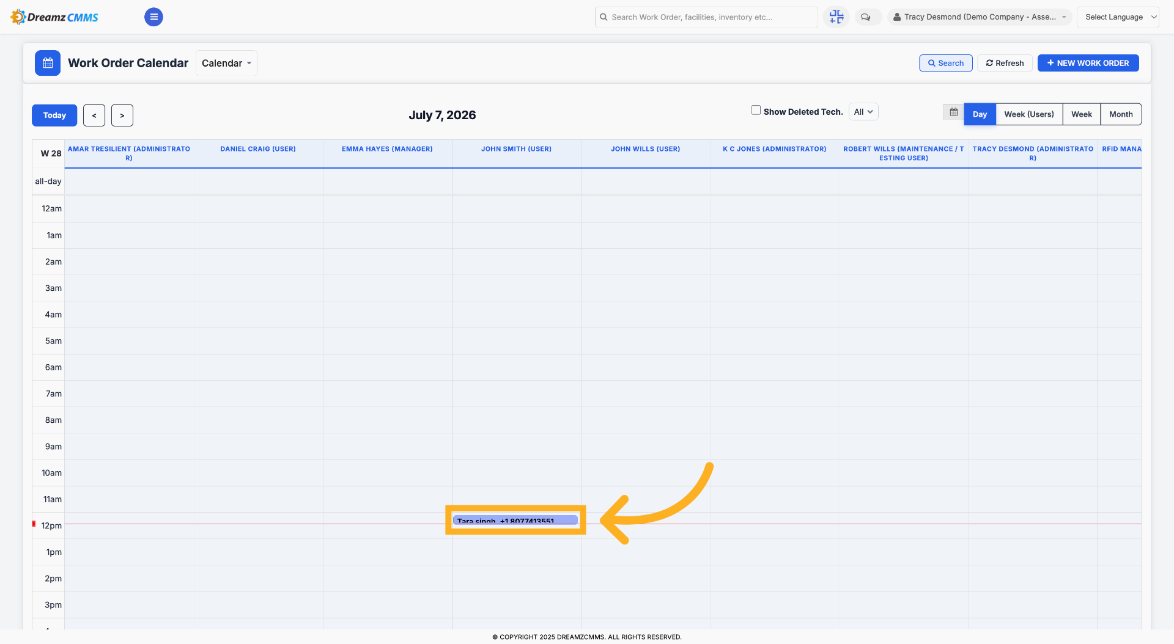Open the All technicians filter dropdown

point(863,112)
